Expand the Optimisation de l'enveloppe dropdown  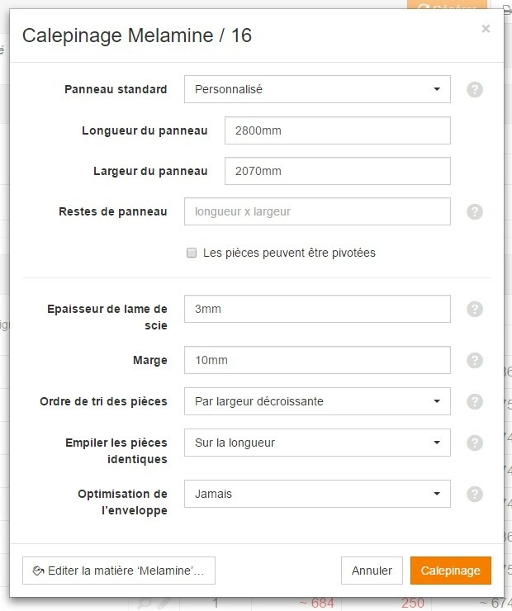point(317,494)
